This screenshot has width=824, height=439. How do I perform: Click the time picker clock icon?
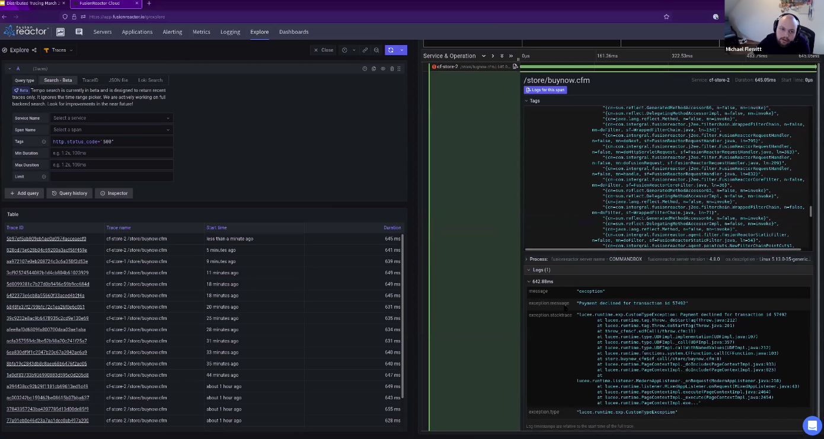click(x=344, y=50)
